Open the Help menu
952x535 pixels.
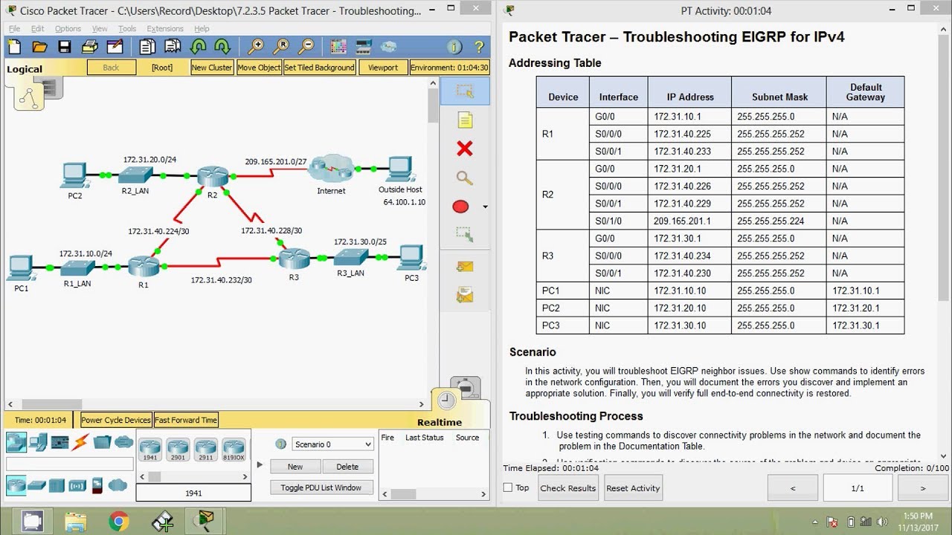click(202, 29)
